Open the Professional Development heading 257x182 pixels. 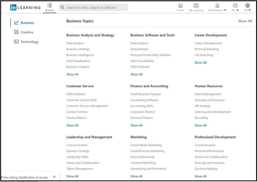click(215, 137)
